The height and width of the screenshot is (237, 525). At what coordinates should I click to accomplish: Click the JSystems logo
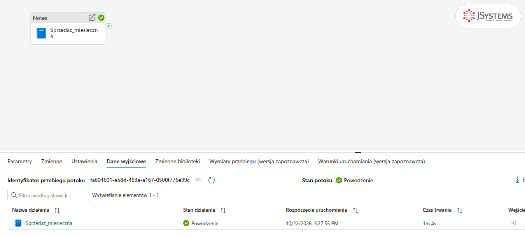488,16
